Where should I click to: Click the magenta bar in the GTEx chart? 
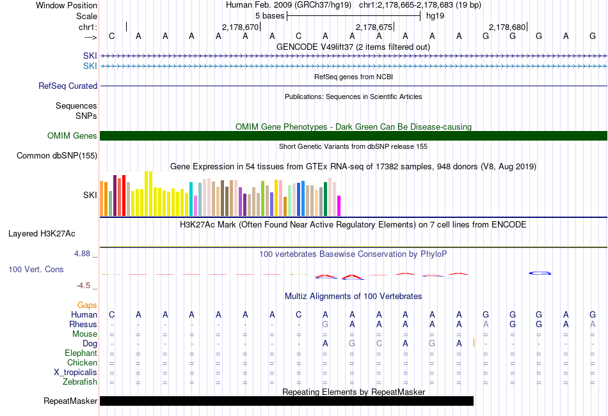point(339,206)
